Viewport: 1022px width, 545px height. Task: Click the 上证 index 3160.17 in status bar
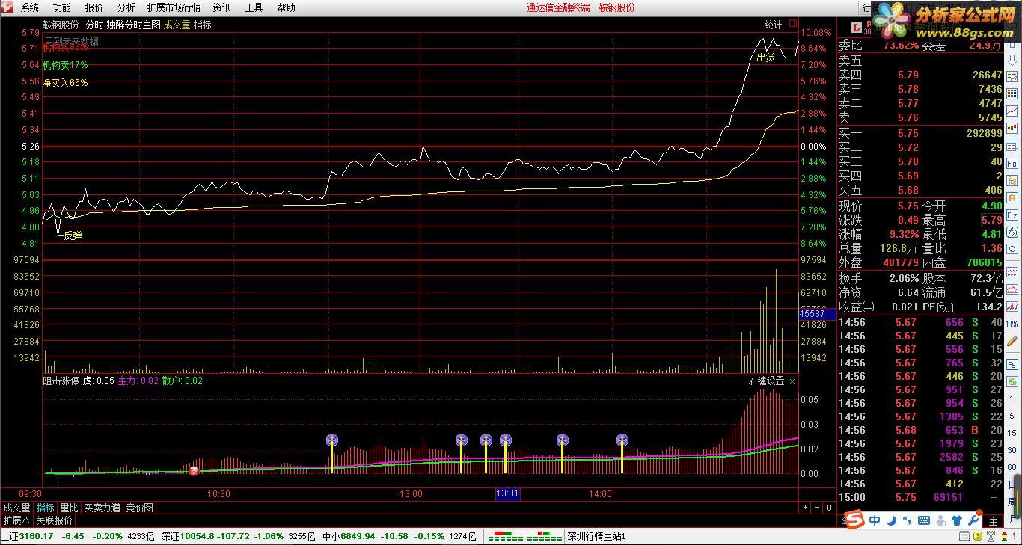(27, 536)
